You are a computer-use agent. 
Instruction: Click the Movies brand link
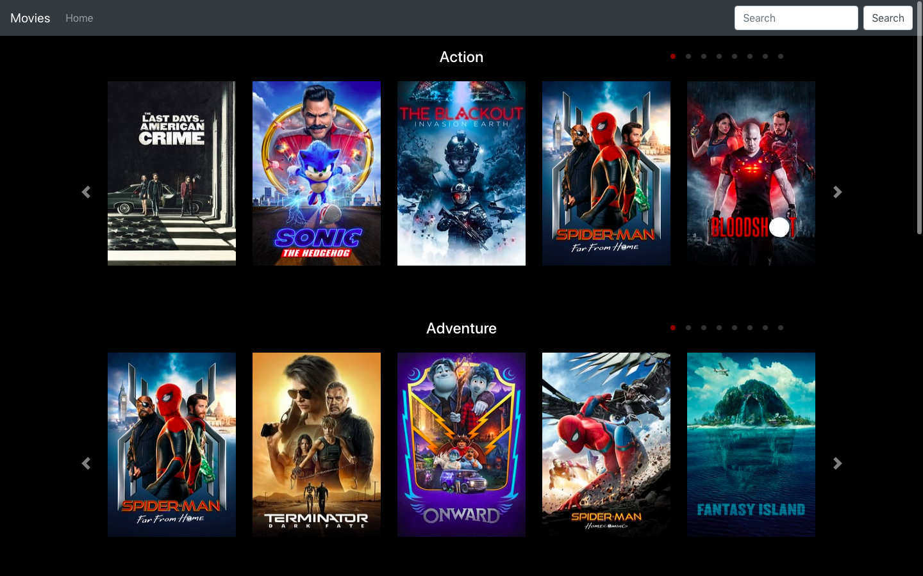(30, 18)
